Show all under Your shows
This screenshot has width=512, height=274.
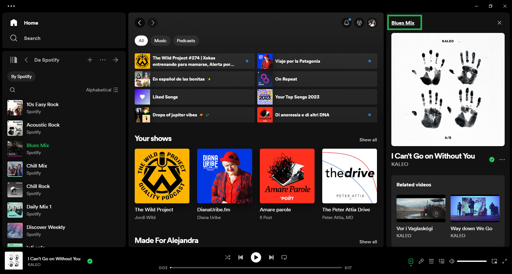[368, 140]
